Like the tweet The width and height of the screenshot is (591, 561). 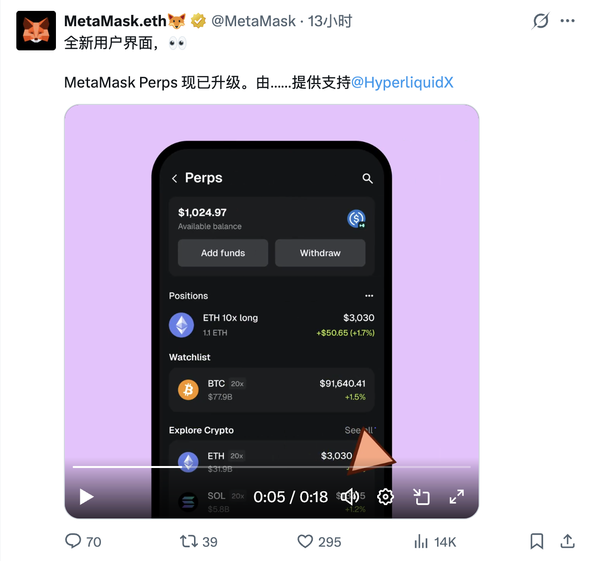click(319, 541)
